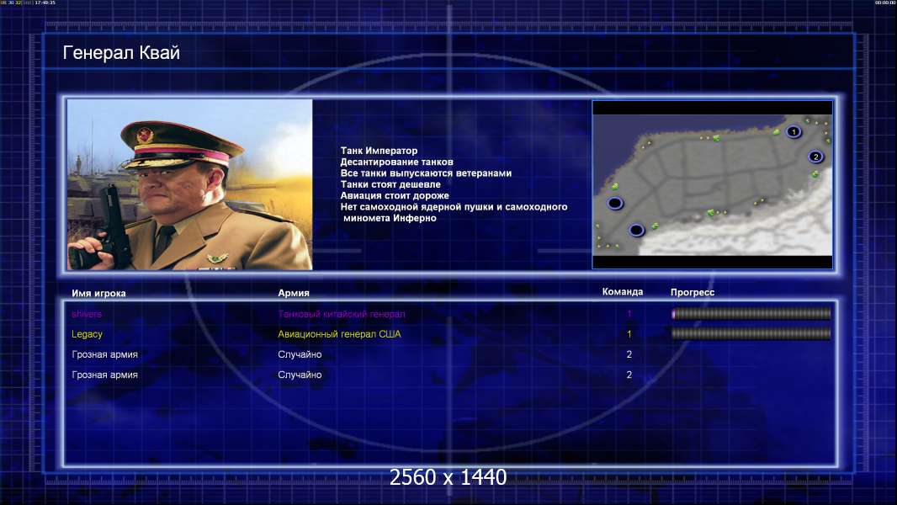This screenshot has height=505, width=897.
Task: Click the General Kwai portrait image
Action: click(x=190, y=184)
